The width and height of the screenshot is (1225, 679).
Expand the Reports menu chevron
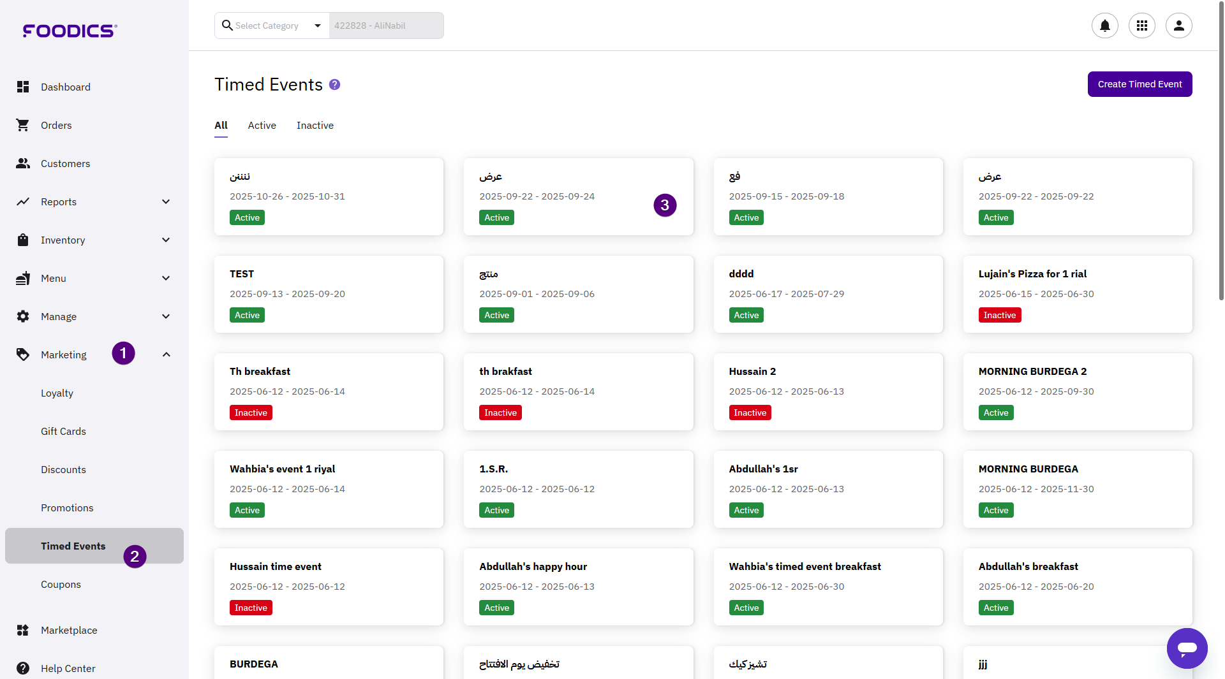pyautogui.click(x=166, y=201)
